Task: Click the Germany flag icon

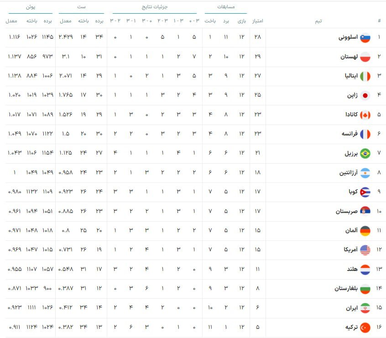Action: coord(365,231)
